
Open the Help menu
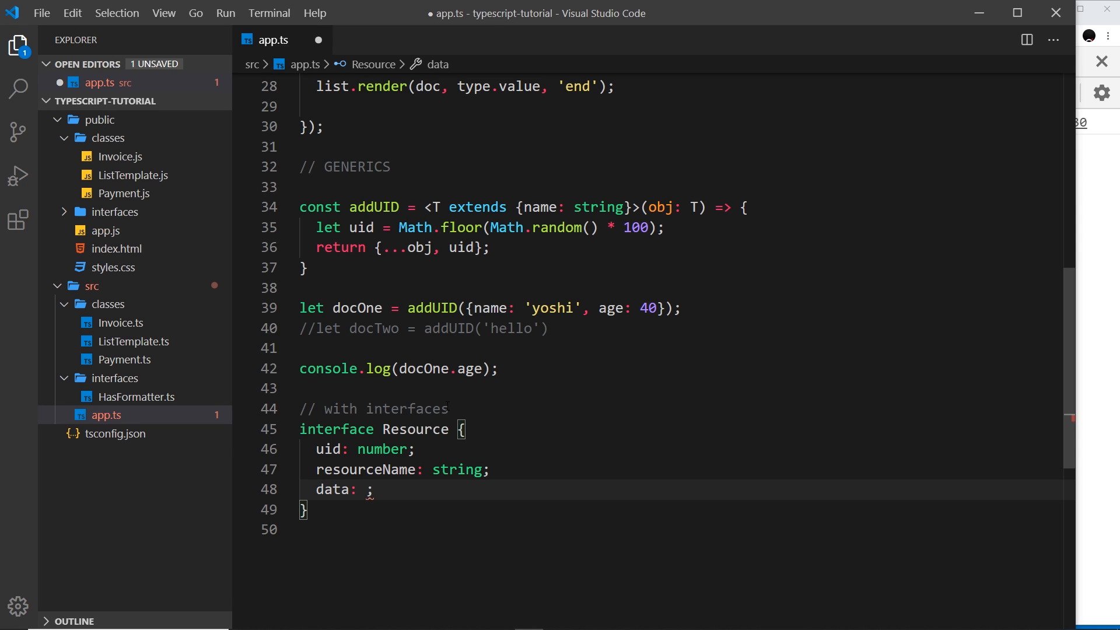[315, 13]
